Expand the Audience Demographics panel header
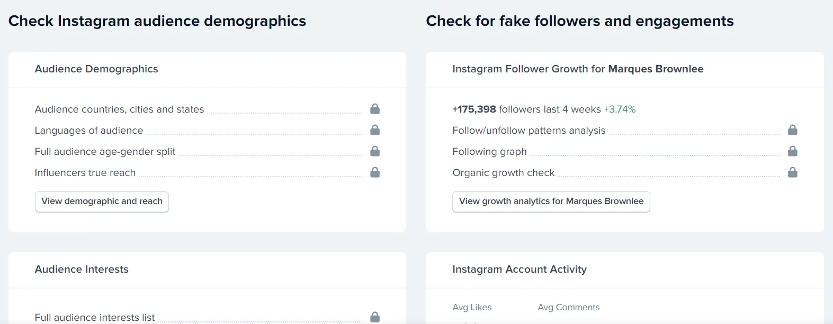This screenshot has height=324, width=833. point(96,69)
